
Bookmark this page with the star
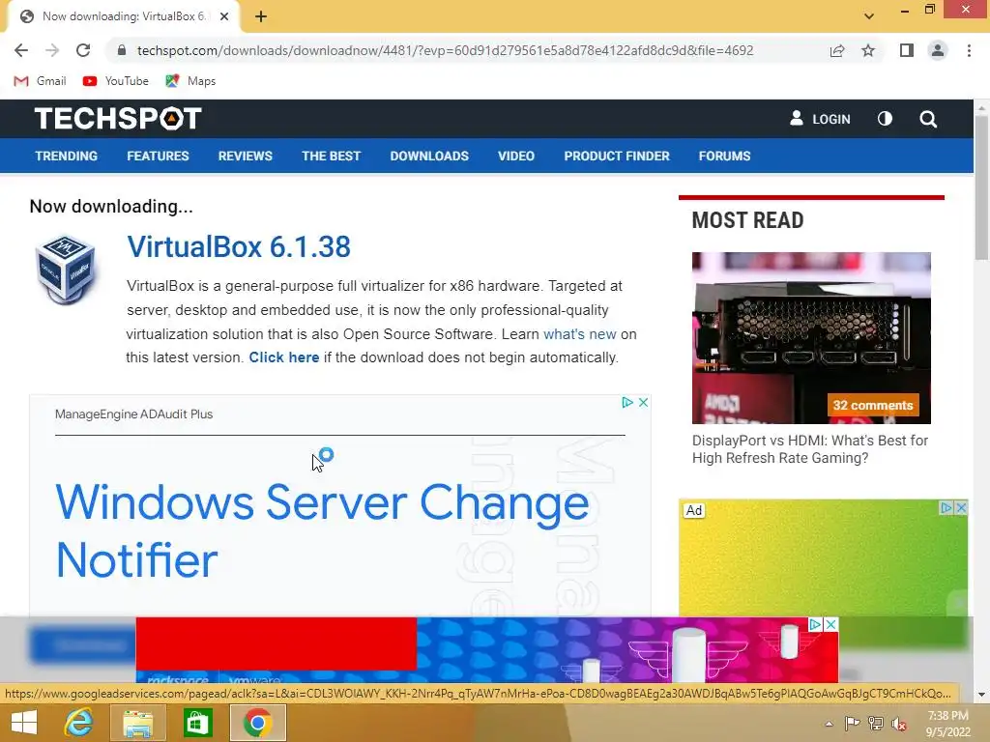click(868, 50)
